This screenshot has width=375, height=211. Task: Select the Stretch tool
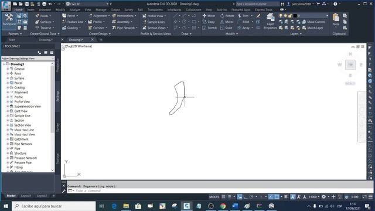tap(210, 28)
